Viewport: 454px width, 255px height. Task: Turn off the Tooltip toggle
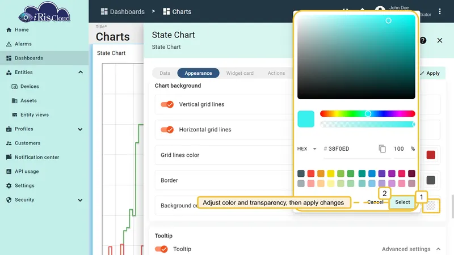pos(161,249)
